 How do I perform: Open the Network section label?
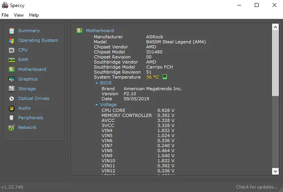coord(27,127)
